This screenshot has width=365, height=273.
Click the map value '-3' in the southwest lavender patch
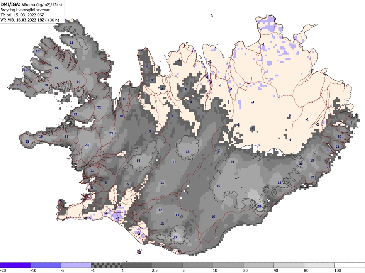coord(118,218)
